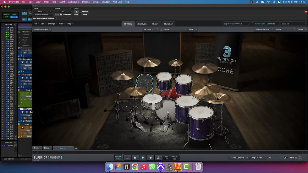Open macOS Spotlight search icon
308x173 pixels.
274,2
